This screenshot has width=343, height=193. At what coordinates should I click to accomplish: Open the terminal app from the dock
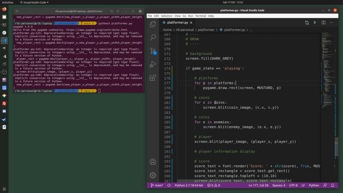pyautogui.click(x=4, y=25)
